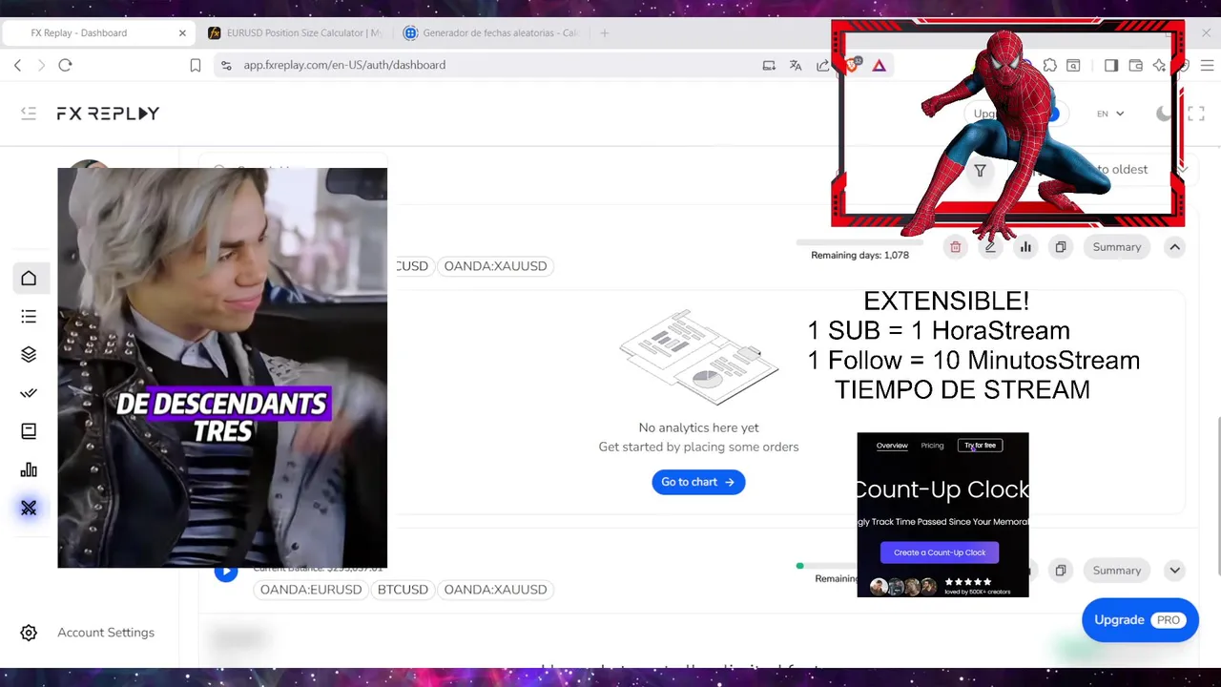The width and height of the screenshot is (1221, 687).
Task: Click the Account Settings gear icon
Action: (x=29, y=633)
